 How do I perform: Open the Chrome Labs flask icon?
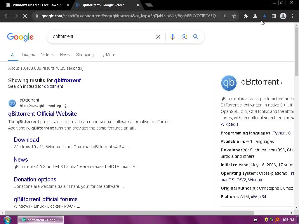[255, 16]
